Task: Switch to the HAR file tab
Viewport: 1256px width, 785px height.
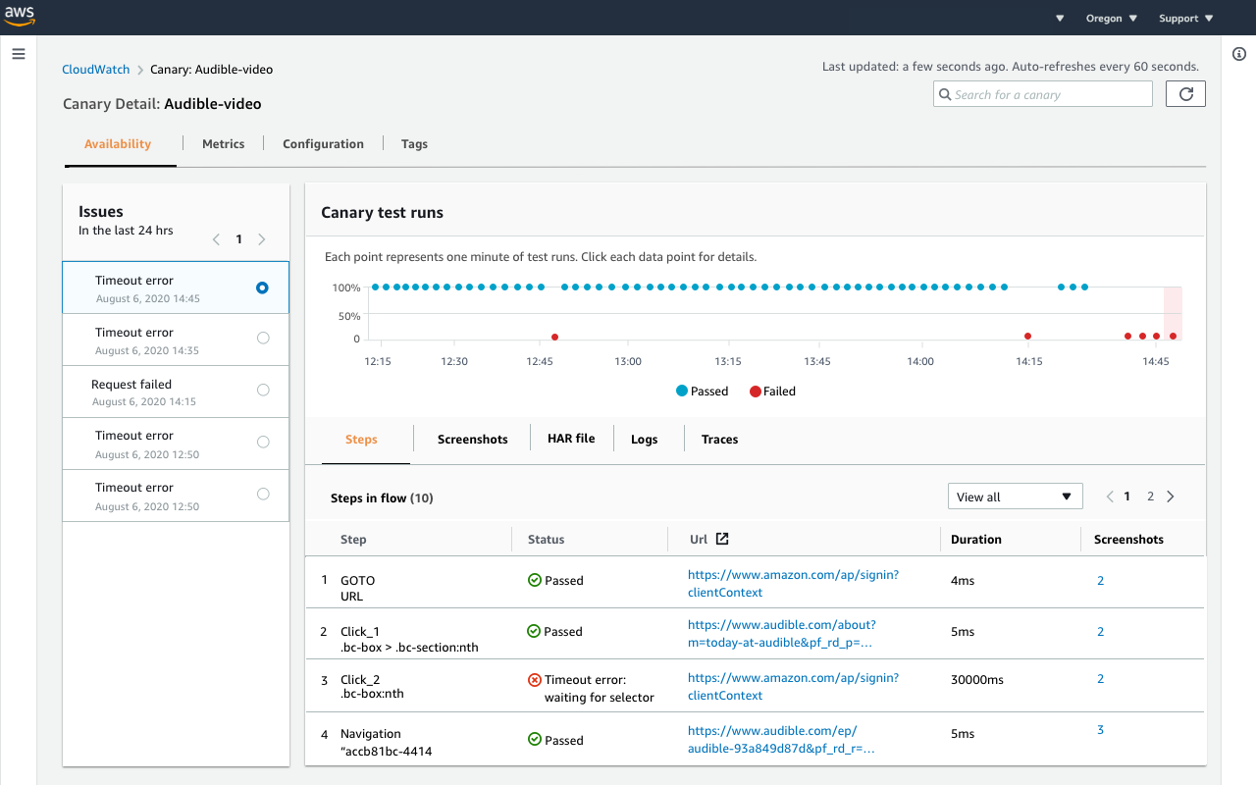Action: (x=571, y=439)
